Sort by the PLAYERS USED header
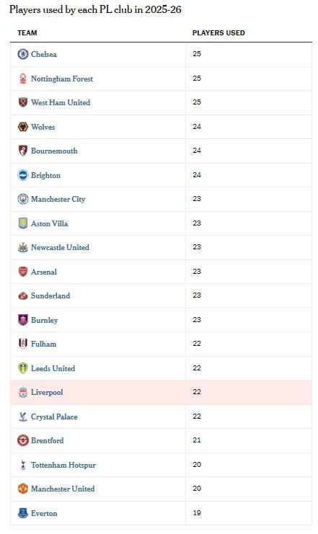The width and height of the screenshot is (318, 534). coord(218,33)
